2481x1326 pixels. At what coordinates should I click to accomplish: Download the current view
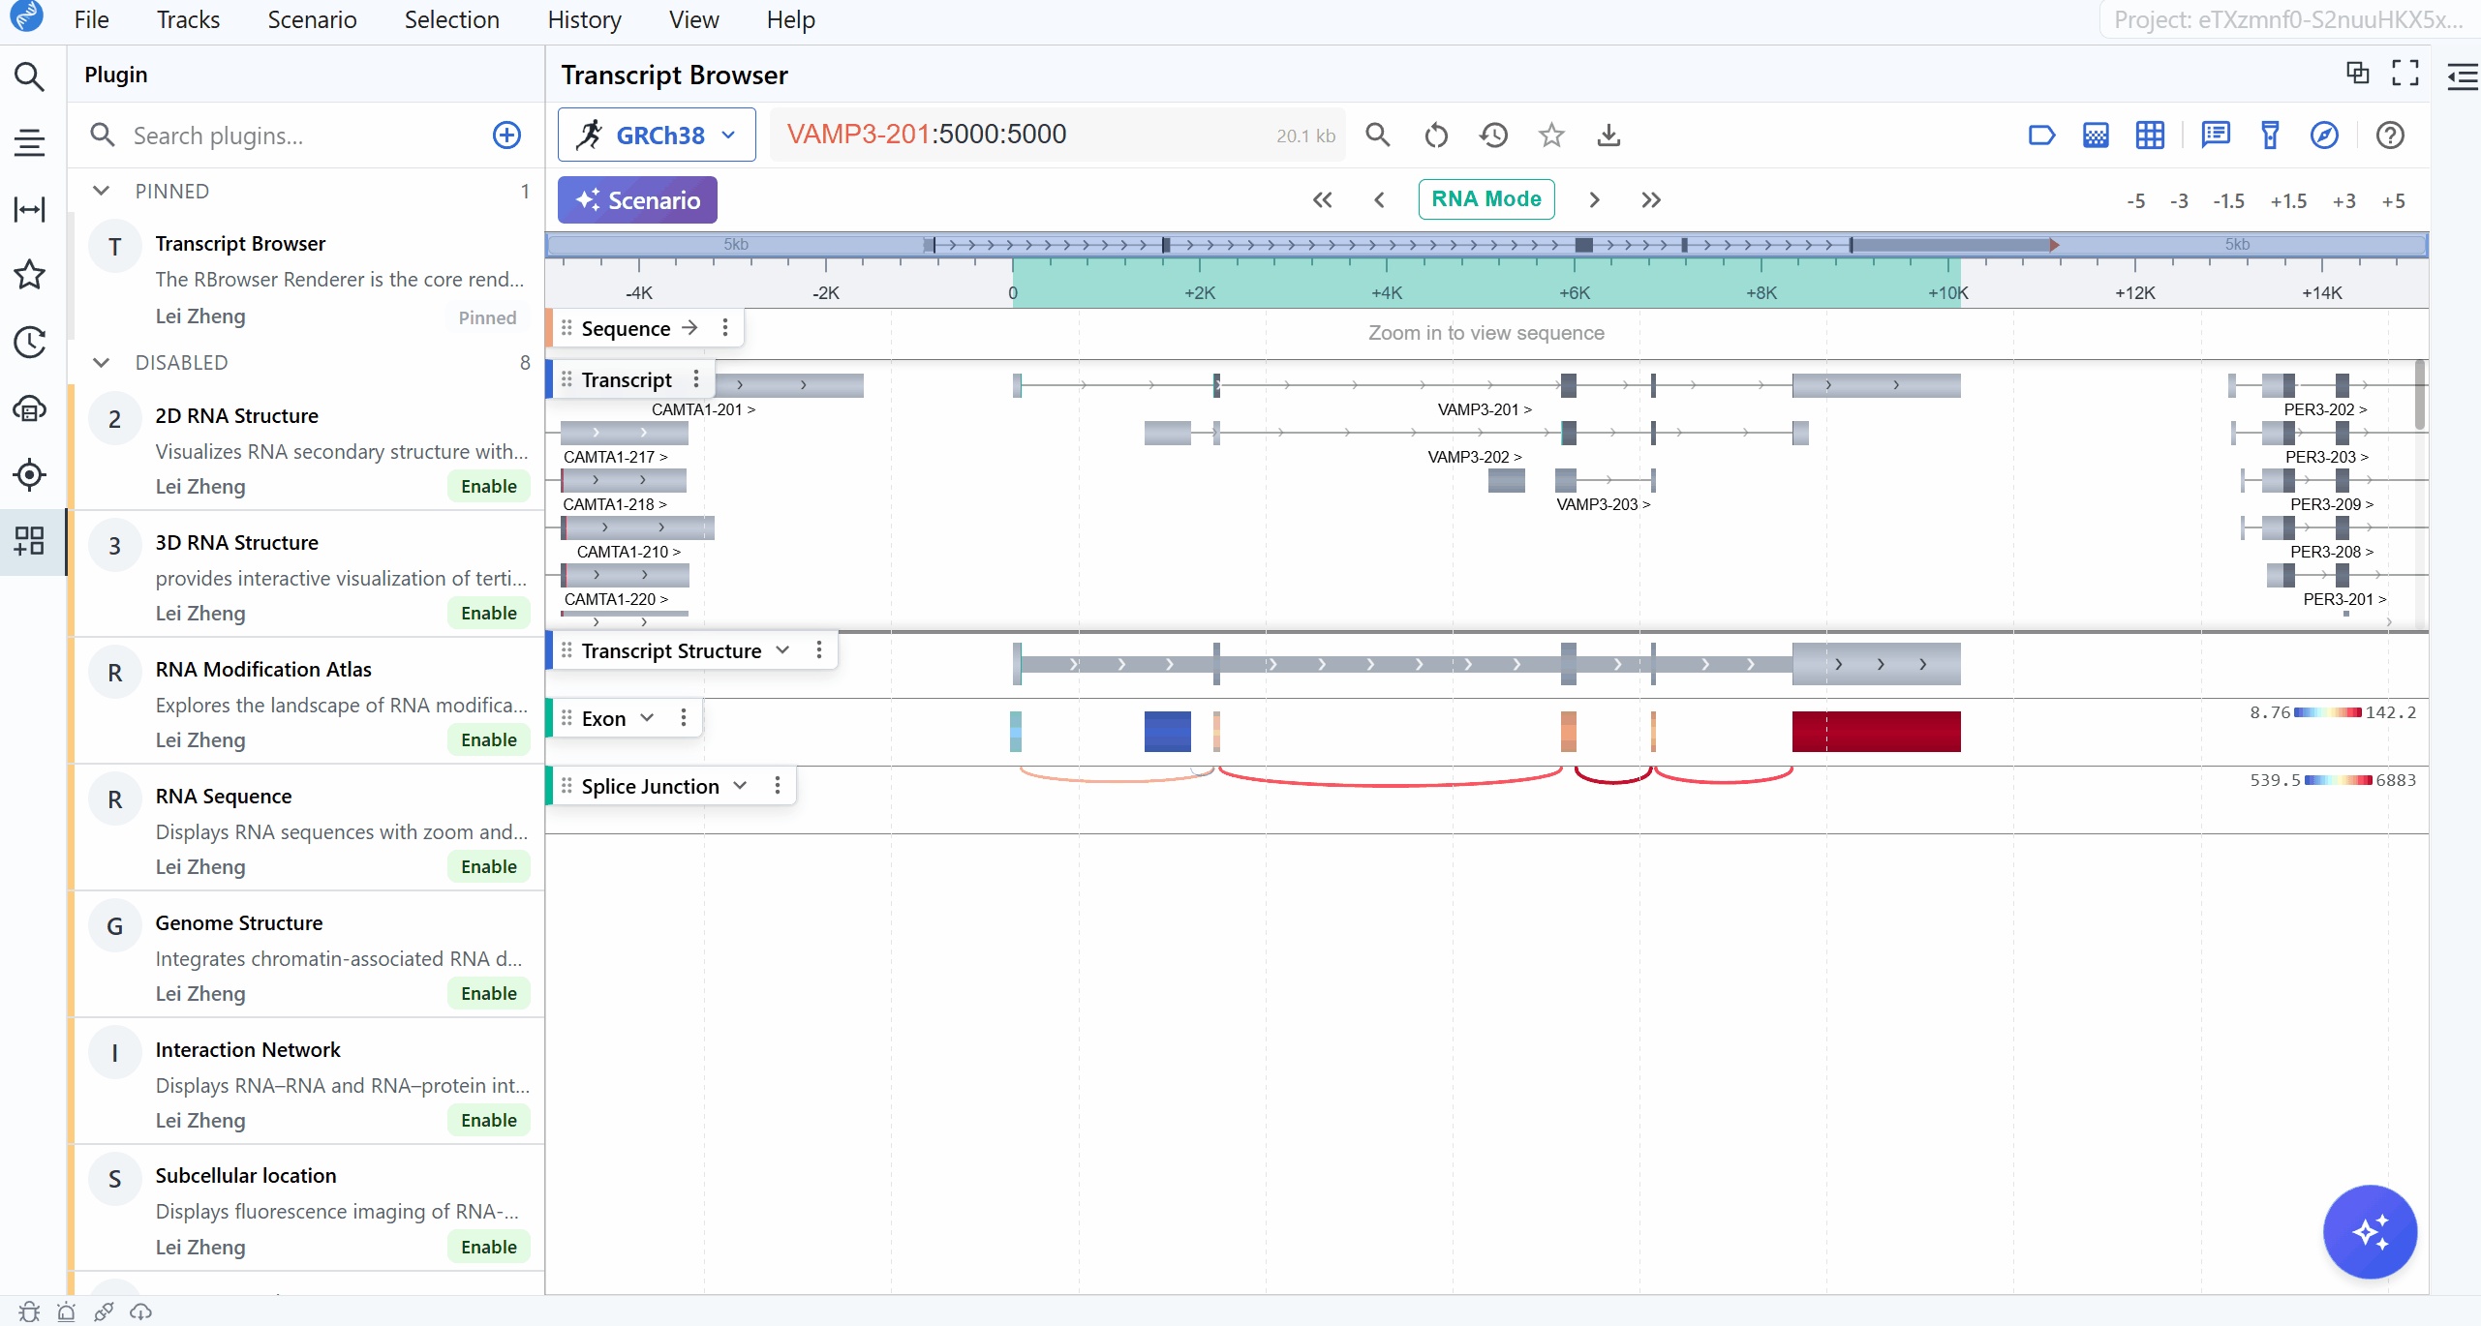1608,135
